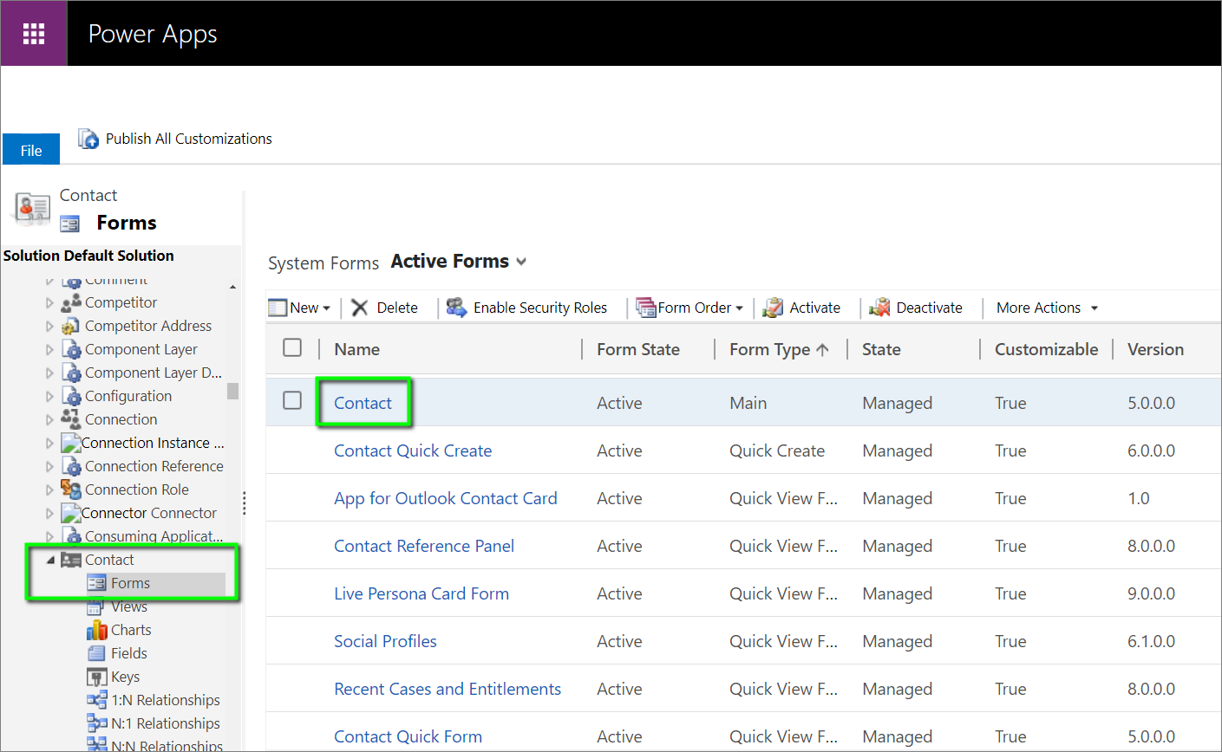1222x752 pixels.
Task: Click the navigation pane splitter handle
Action: (x=244, y=502)
